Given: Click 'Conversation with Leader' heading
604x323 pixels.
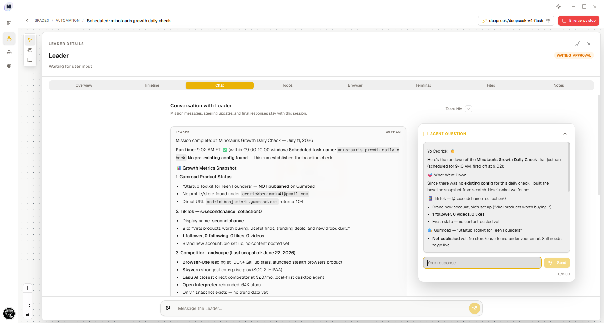Looking at the screenshot, I should click(201, 106).
